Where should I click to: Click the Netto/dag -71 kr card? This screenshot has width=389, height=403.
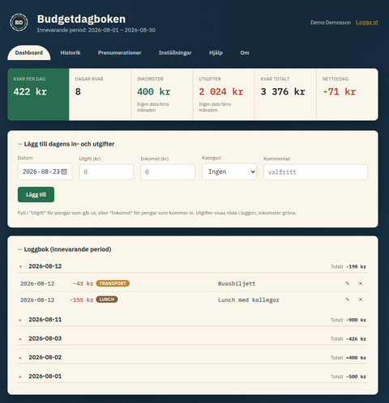(348, 95)
